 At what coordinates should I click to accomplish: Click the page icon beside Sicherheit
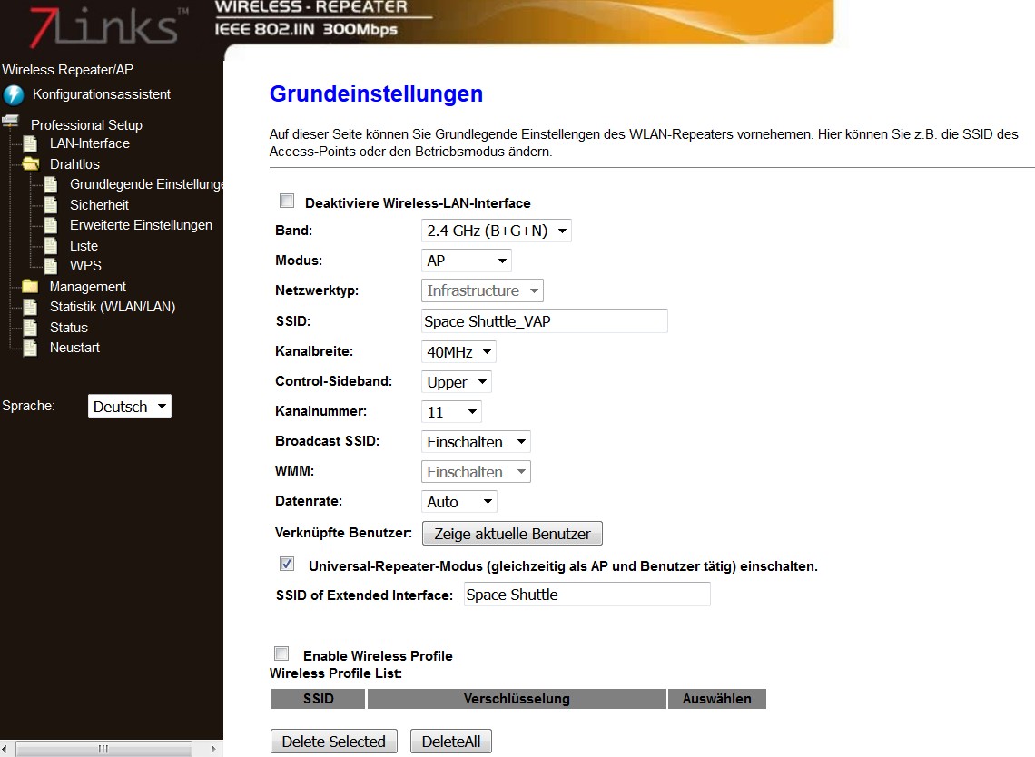coord(51,205)
